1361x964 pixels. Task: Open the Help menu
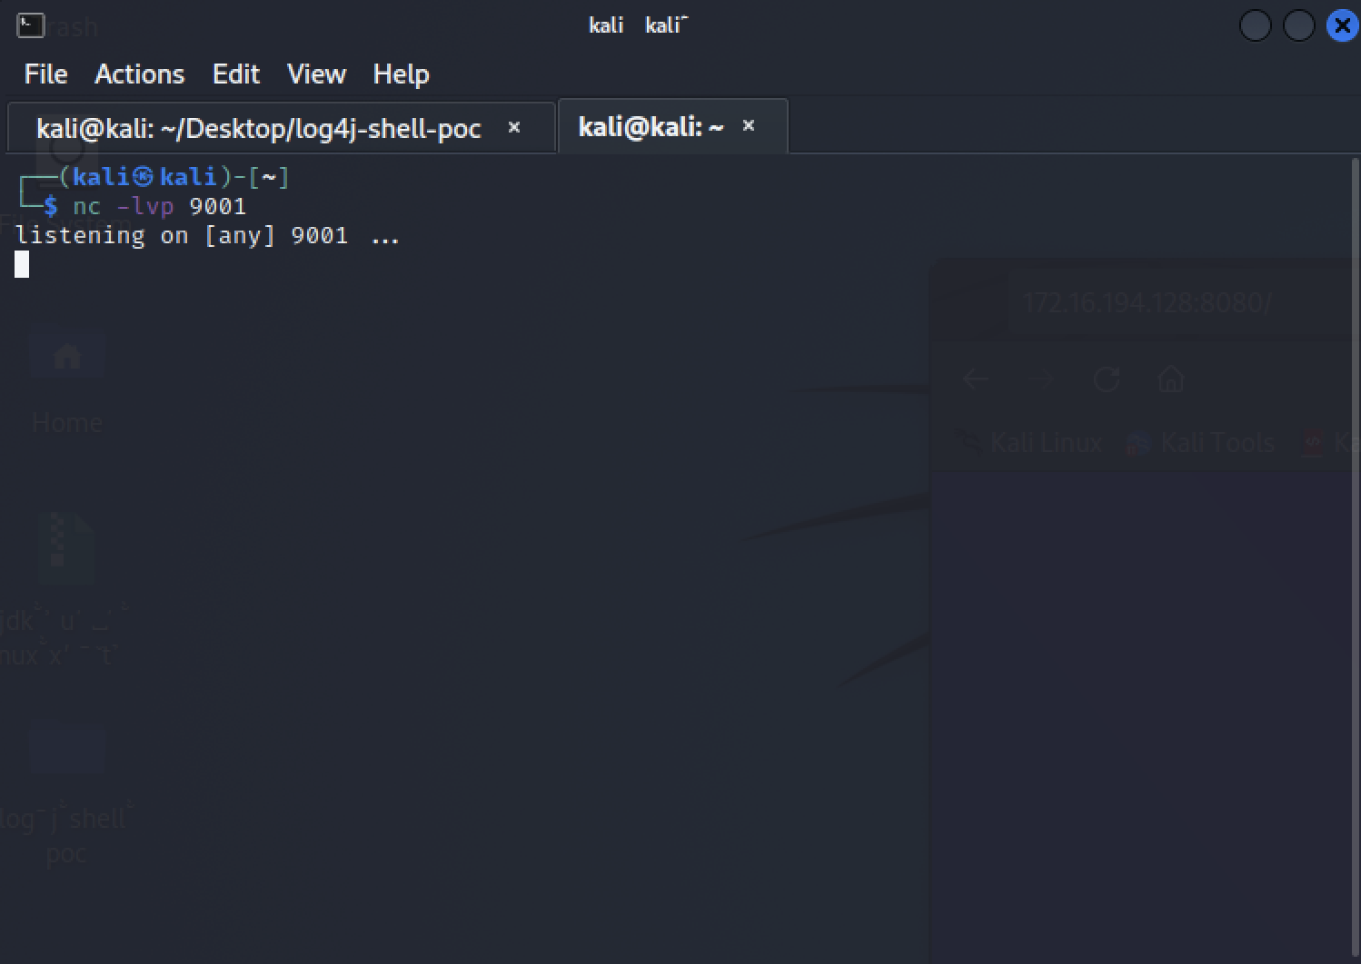(x=401, y=74)
